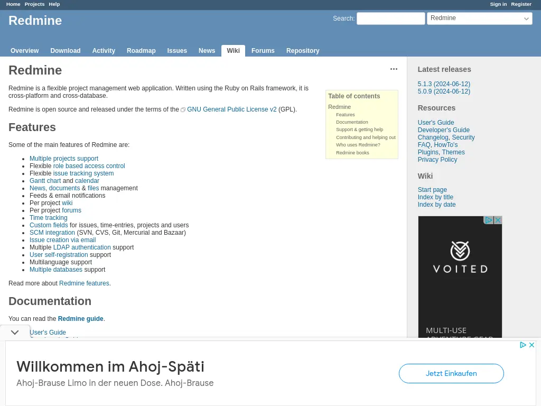Open role based access control link

point(89,166)
